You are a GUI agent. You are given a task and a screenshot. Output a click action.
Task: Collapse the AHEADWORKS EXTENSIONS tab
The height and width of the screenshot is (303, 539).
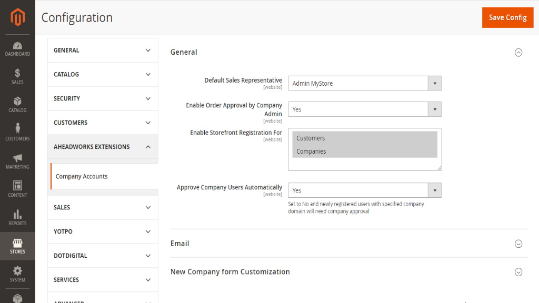pyautogui.click(x=103, y=147)
